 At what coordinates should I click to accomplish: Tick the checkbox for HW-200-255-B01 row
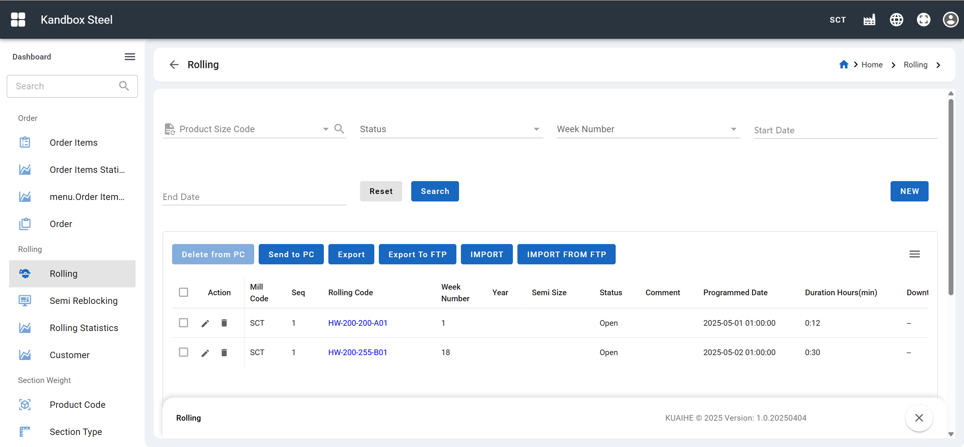(x=183, y=352)
